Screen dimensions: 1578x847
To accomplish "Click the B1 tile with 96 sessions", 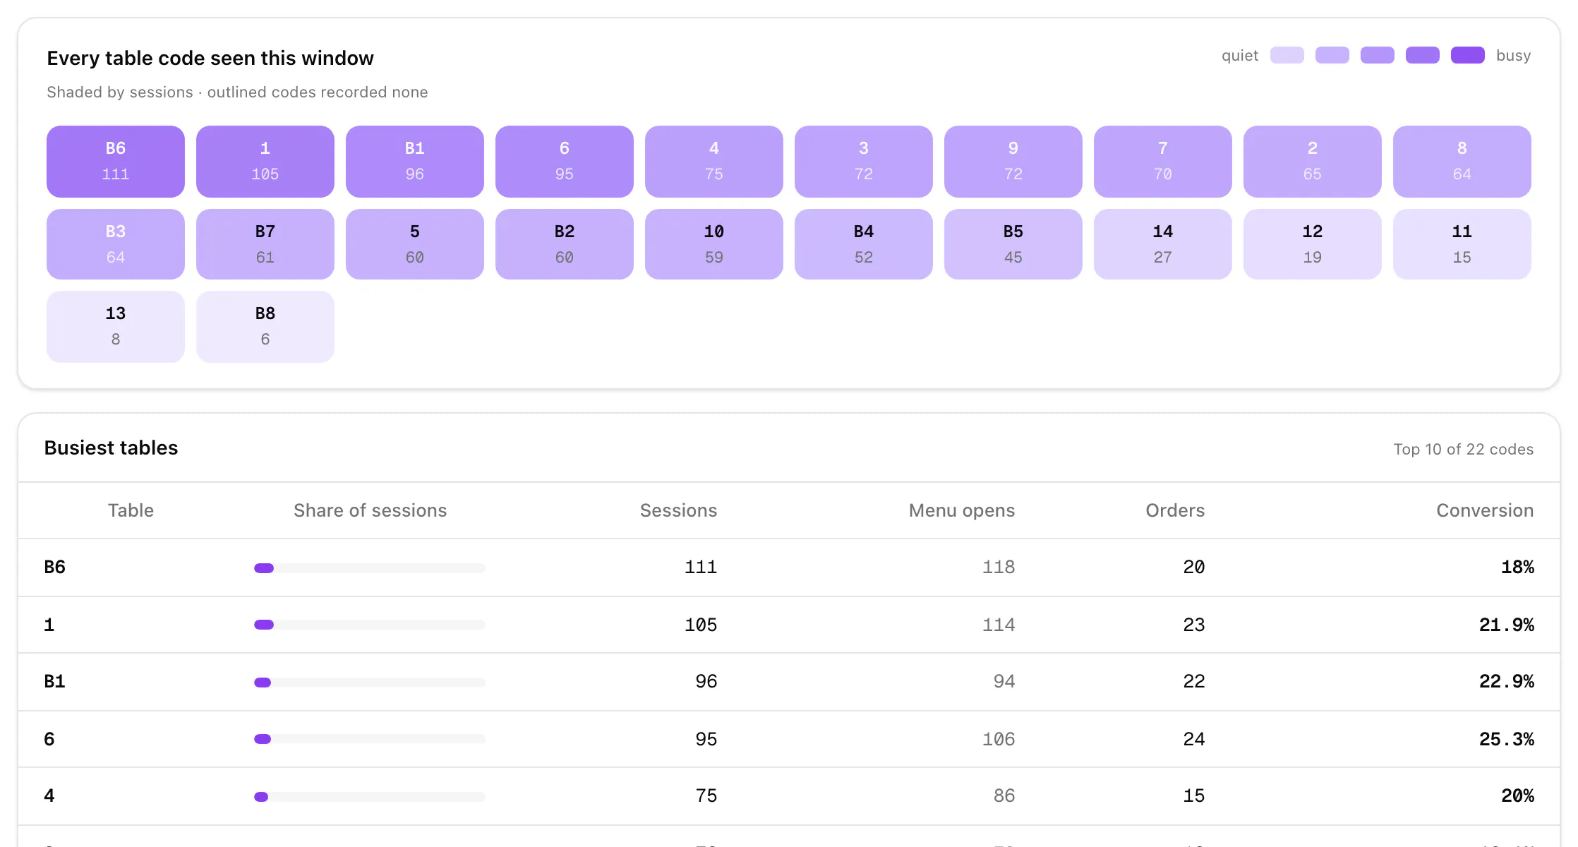I will [415, 162].
